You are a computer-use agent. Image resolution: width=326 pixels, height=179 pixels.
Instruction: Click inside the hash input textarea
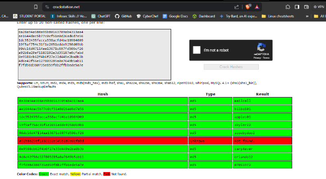(x=95, y=55)
